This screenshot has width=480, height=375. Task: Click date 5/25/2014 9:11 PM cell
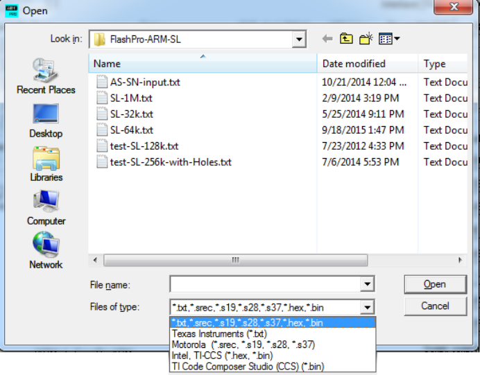tap(363, 114)
